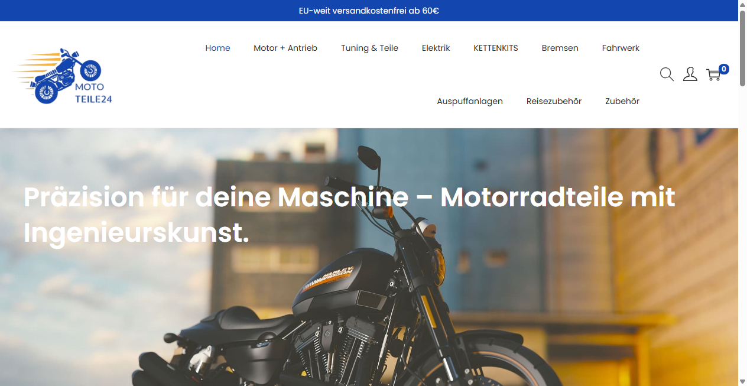Browse the Auspuffanlagen category
The height and width of the screenshot is (386, 747).
point(470,101)
